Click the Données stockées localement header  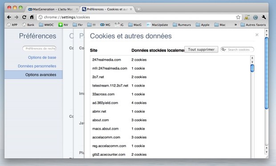(158, 50)
